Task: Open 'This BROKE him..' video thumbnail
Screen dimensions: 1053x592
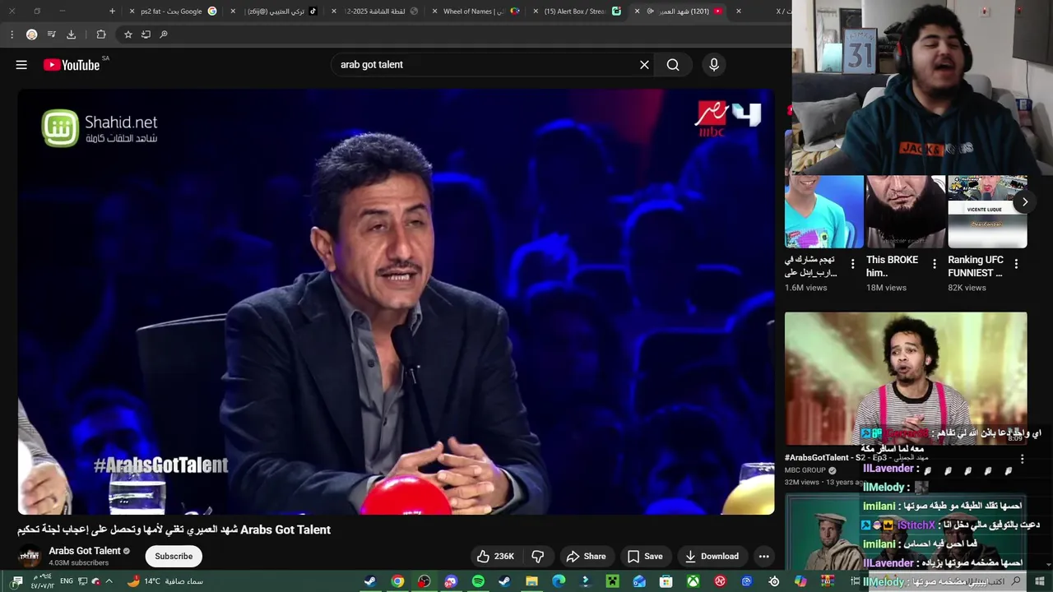Action: 905,211
